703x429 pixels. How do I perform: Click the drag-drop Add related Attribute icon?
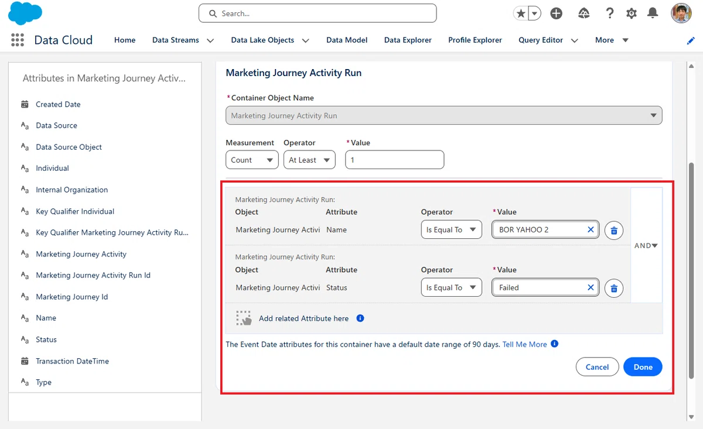click(244, 318)
